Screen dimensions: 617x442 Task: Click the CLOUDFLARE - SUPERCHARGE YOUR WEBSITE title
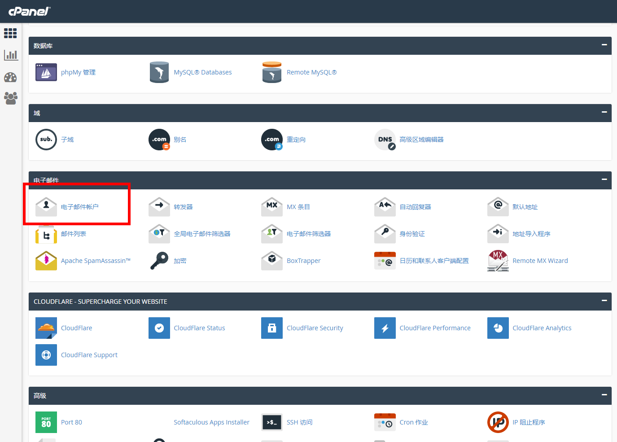coord(101,302)
